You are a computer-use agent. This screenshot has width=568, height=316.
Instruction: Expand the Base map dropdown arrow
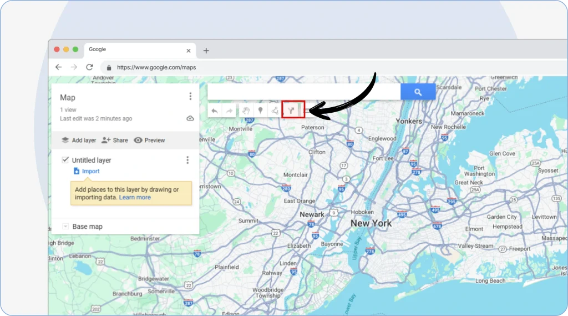tap(65, 227)
